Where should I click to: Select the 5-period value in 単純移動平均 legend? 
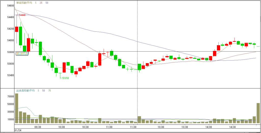[x=36, y=3]
